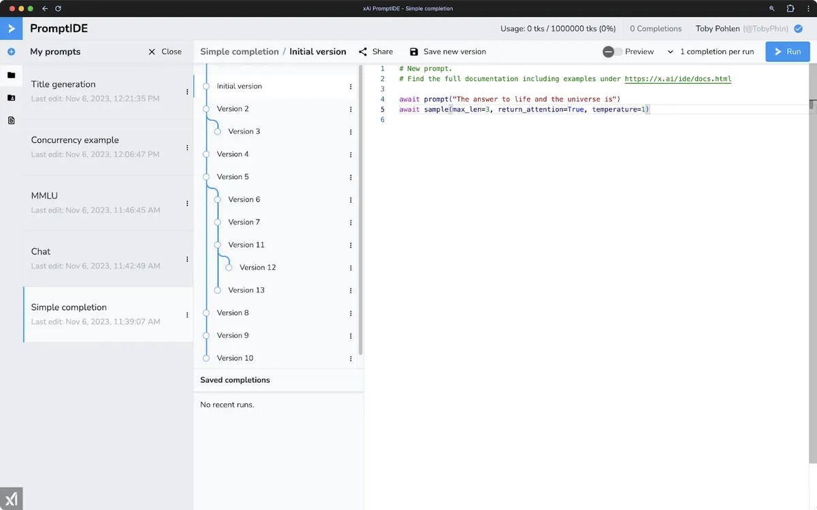Select Version 10 in the version tree
Screen dimensions: 817x510
[235, 358]
